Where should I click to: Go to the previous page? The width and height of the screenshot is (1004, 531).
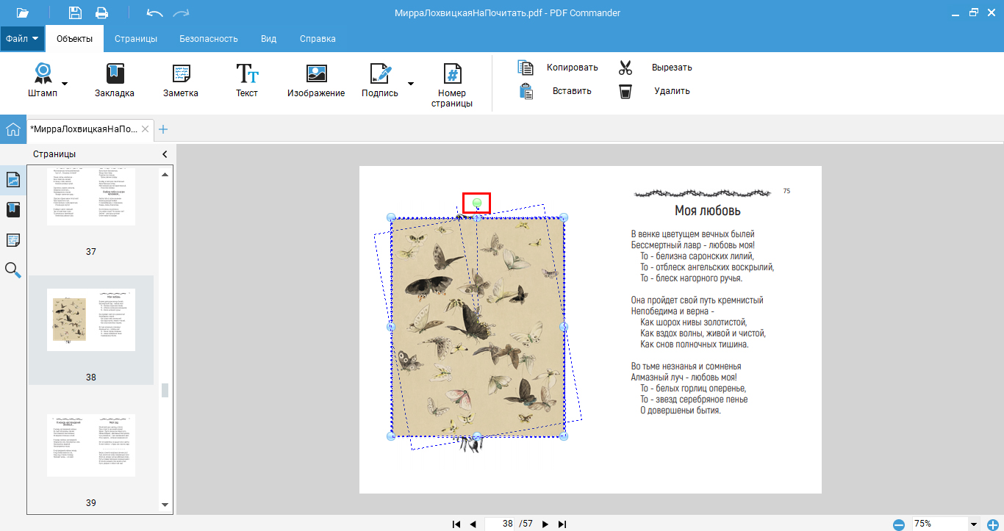(x=473, y=524)
